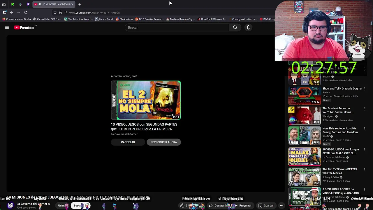Screen dimensions: 373x210
Task: Open Firefox tab overview icon
Action: point(4,4)
